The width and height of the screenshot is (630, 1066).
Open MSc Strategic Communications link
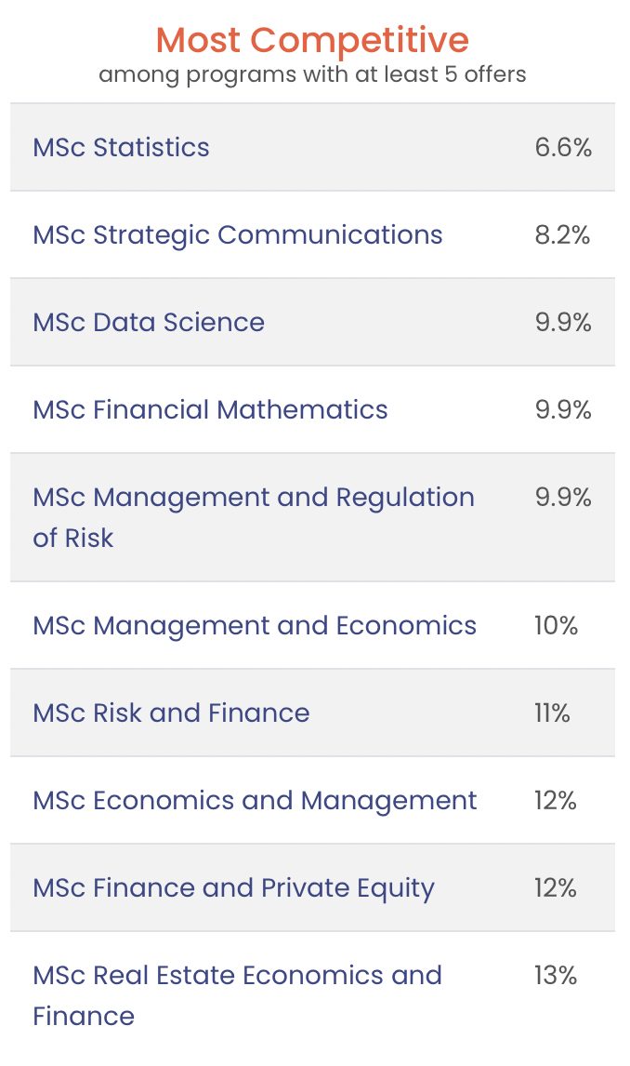(238, 235)
